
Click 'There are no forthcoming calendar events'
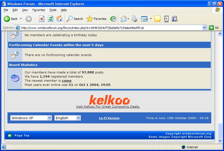click(58, 55)
